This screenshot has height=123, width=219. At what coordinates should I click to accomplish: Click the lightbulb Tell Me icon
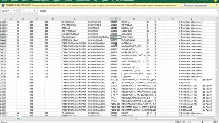(113, 1)
